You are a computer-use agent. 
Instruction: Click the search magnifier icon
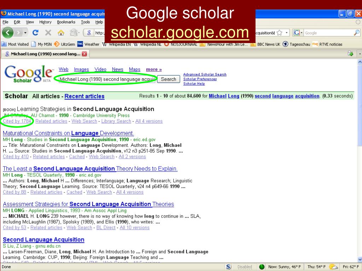pos(356,33)
